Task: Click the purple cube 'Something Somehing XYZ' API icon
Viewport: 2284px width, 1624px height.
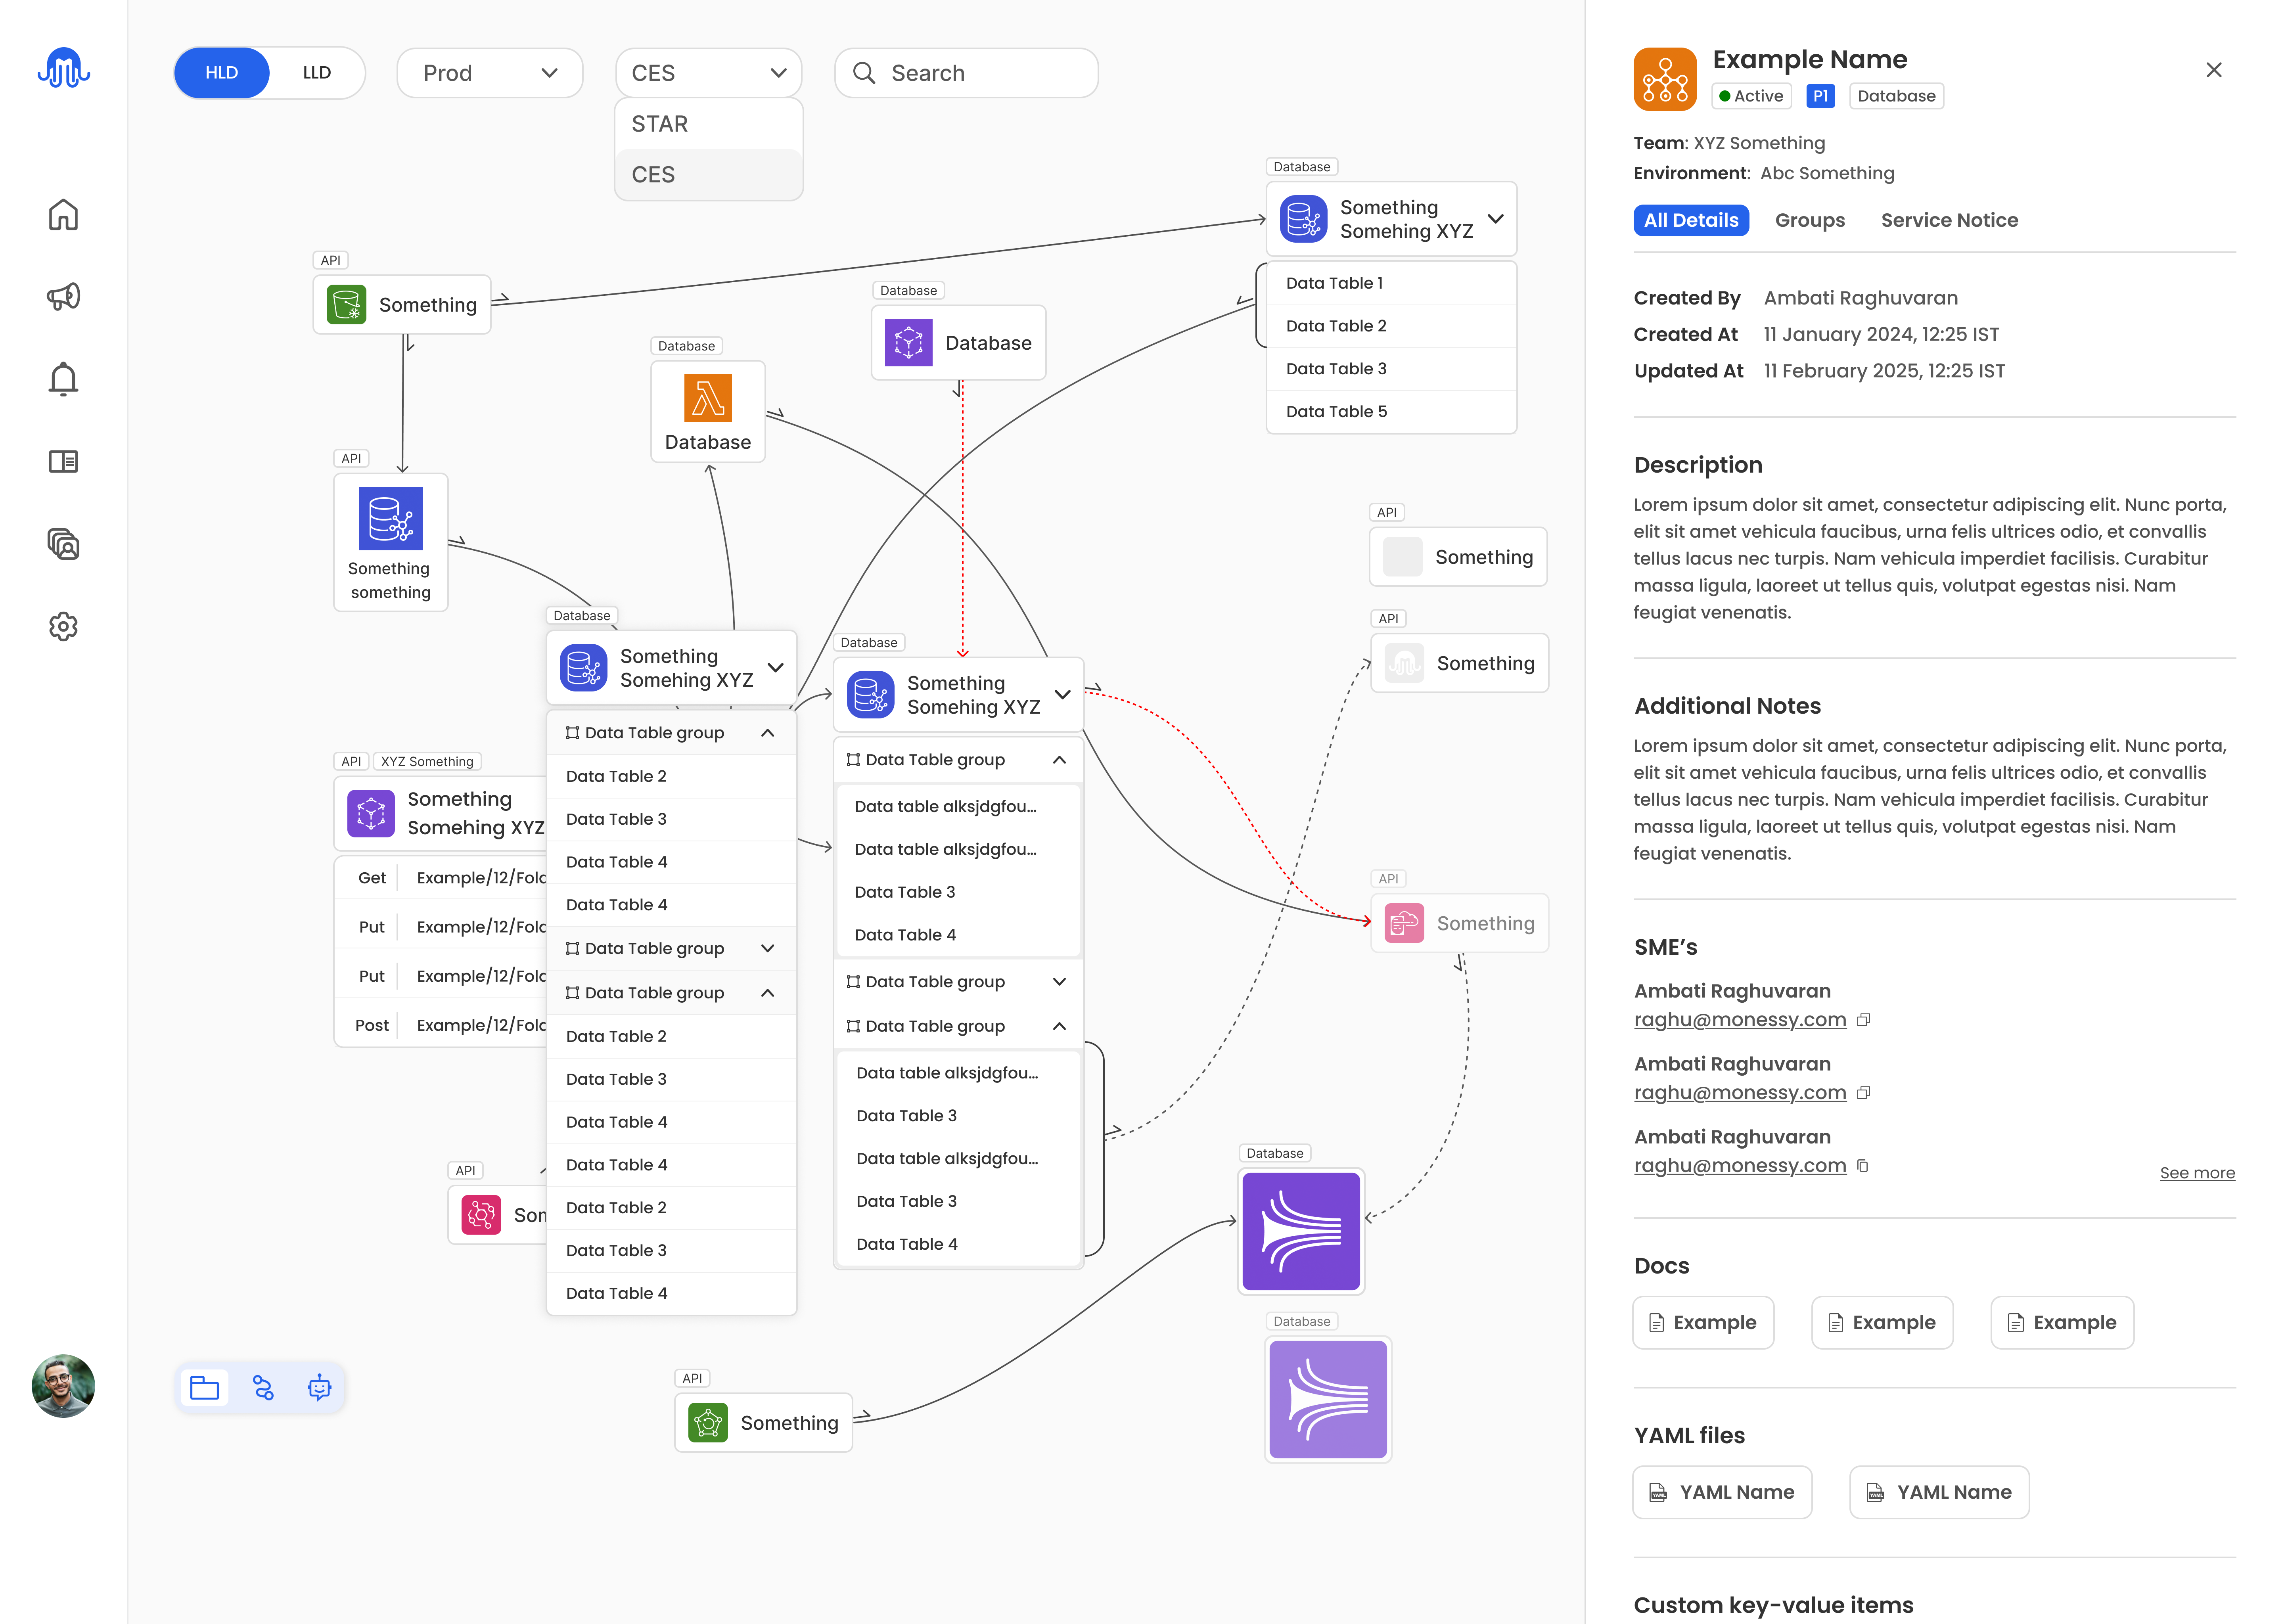Action: coord(371,813)
